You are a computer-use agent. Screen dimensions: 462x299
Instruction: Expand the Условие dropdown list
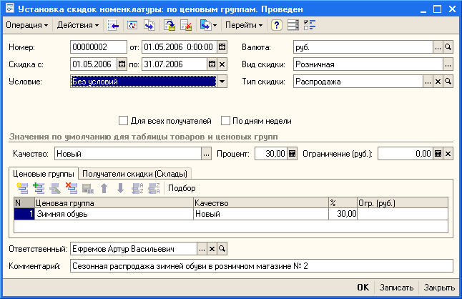coord(222,81)
